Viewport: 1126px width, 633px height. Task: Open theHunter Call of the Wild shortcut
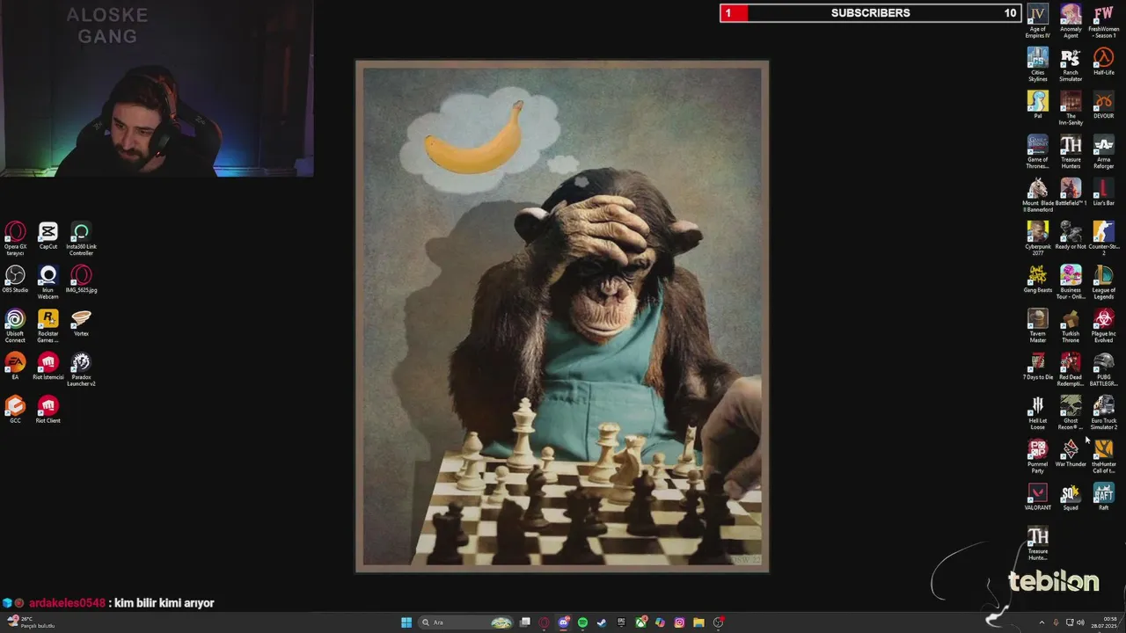[1104, 456]
